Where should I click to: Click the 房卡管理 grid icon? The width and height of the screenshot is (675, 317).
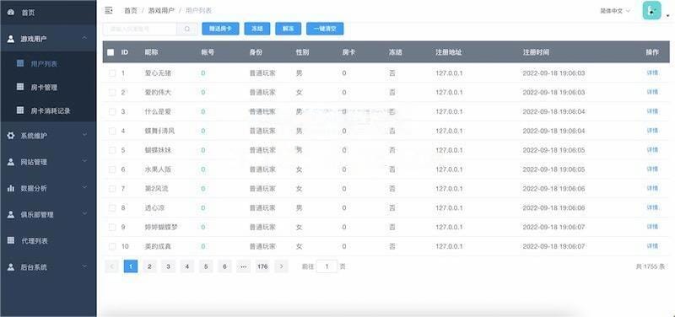pos(20,87)
